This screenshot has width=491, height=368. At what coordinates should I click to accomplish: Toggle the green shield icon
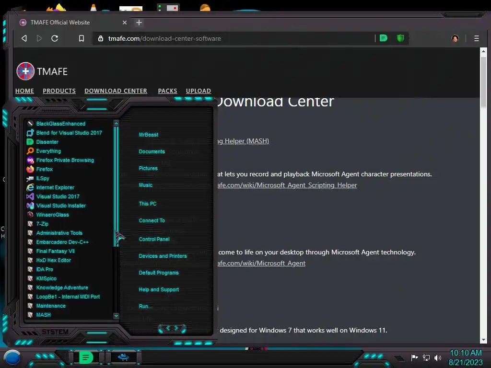400,38
